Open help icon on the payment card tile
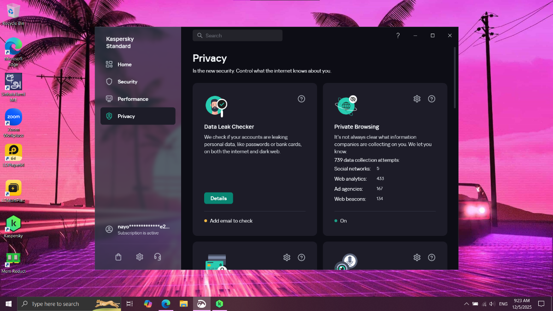553x311 pixels. (x=301, y=258)
